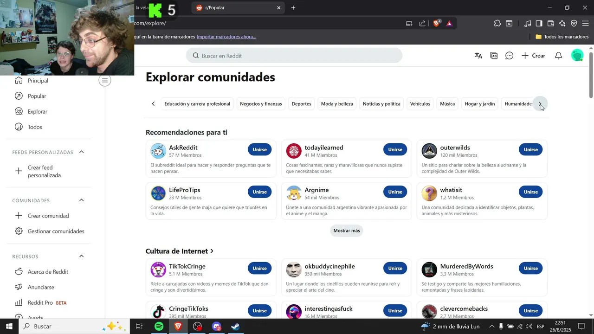The height and width of the screenshot is (334, 594).
Task: Select the Vehículos topic chip
Action: [x=420, y=104]
